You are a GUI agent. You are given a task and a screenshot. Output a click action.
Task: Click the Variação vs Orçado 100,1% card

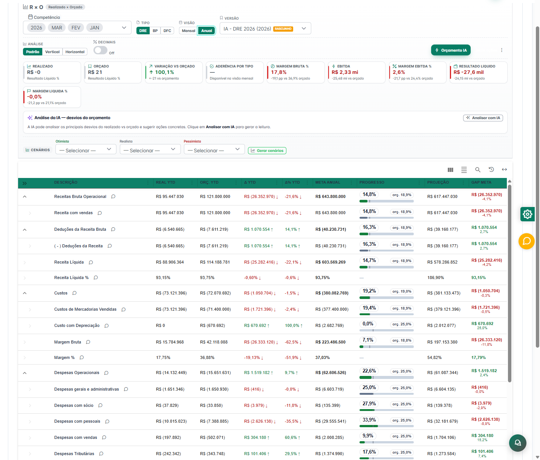point(174,72)
